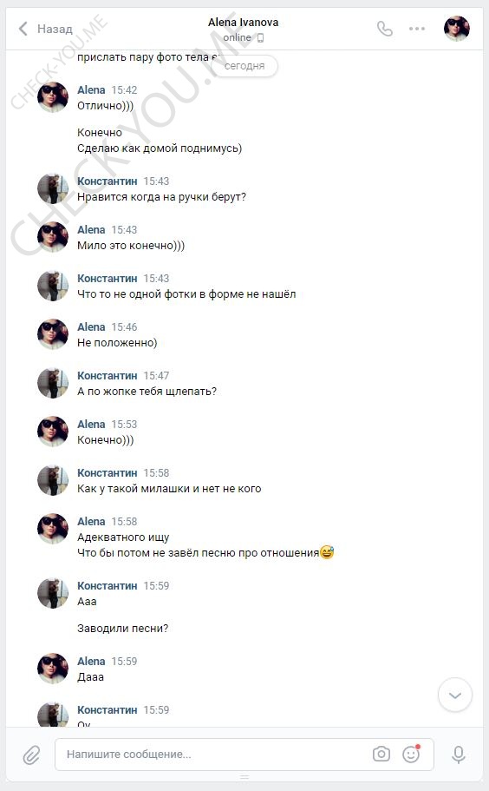
Task: Open Alena Ivanova's profile photo in the header
Action: [x=457, y=29]
